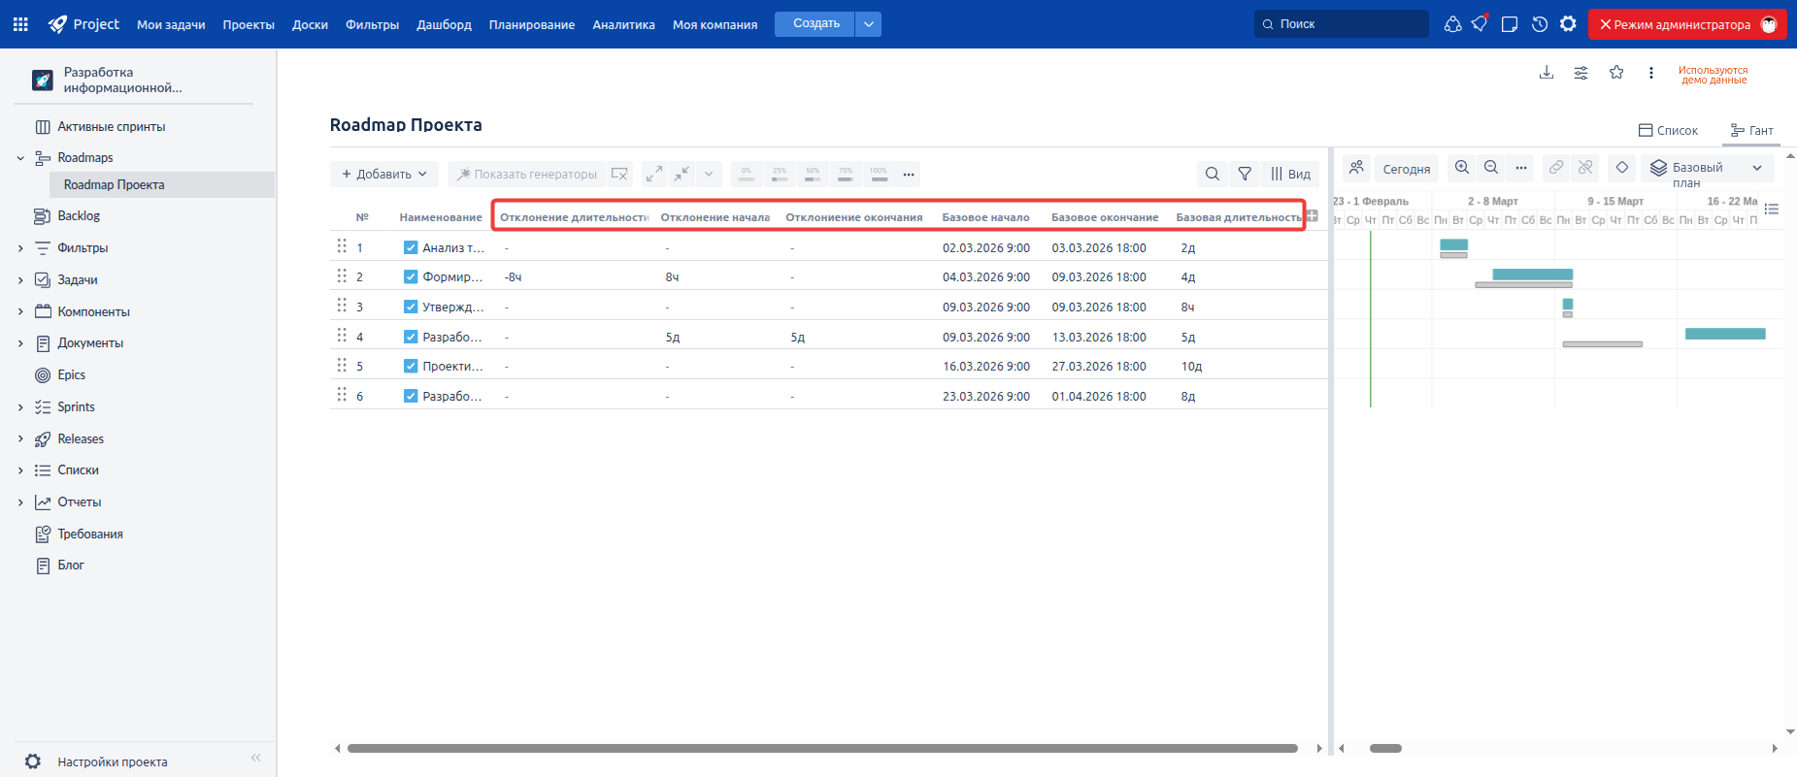Mark roadmap as favorite with star
This screenshot has width=1797, height=777.
1616,73
